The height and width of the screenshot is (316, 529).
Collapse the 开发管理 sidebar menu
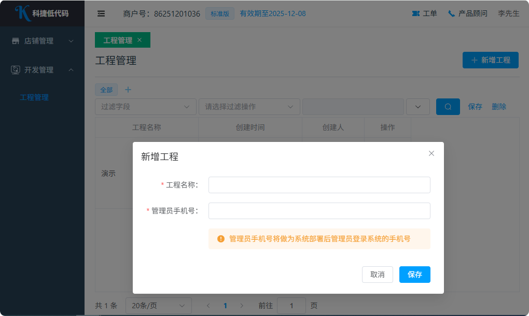tap(42, 70)
